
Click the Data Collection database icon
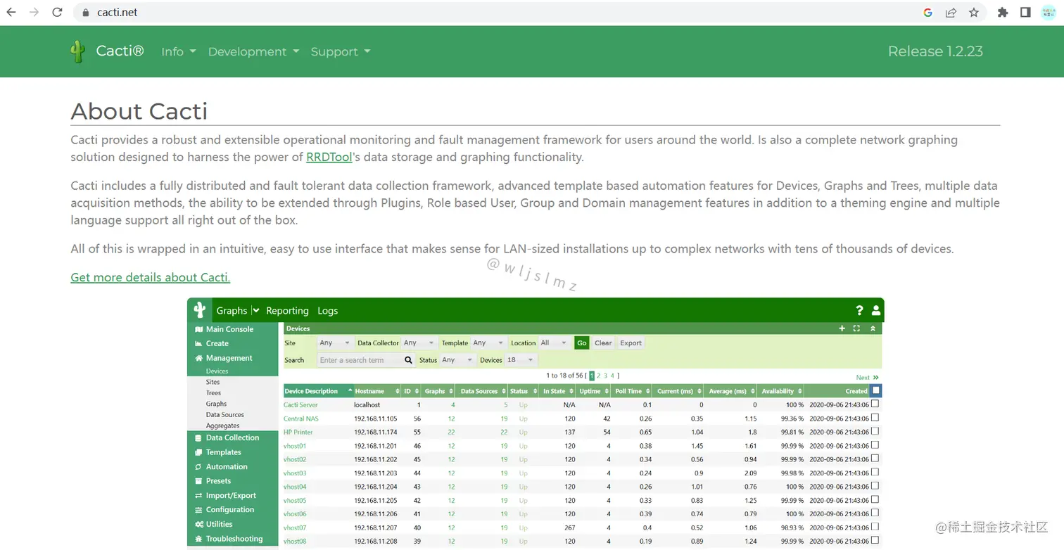tap(198, 437)
